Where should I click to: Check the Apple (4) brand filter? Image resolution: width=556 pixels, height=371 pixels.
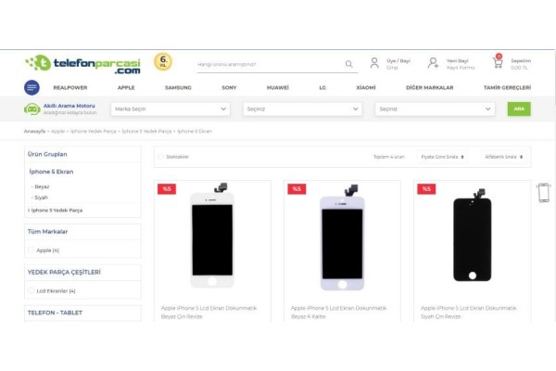[31, 249]
